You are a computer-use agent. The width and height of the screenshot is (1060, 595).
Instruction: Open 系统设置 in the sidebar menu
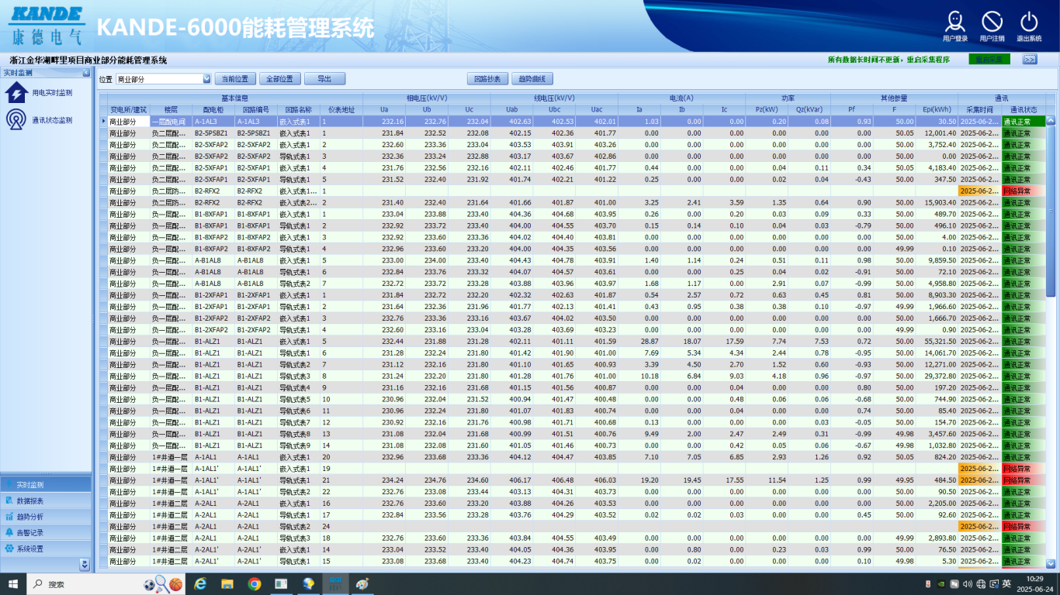point(47,549)
